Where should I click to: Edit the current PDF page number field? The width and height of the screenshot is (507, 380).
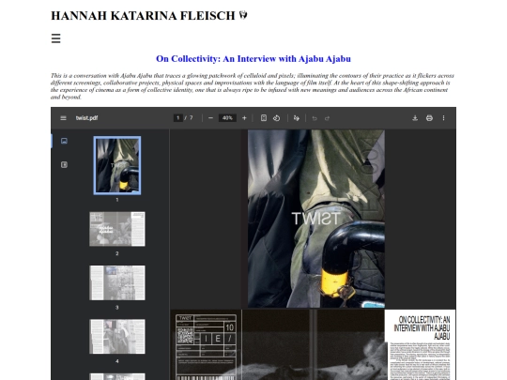177,118
